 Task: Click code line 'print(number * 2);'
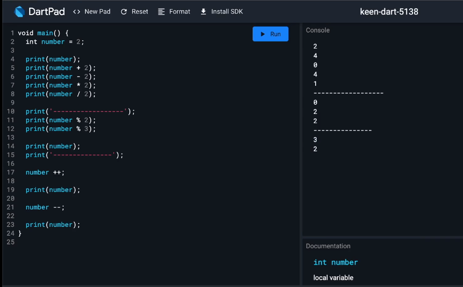click(x=61, y=85)
